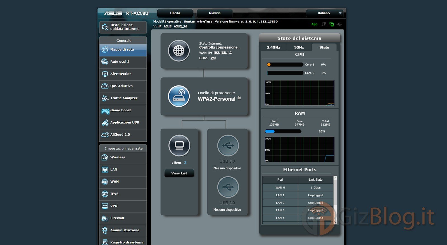Click the Impostazioni avanzate section header
The image size is (447, 245).
tap(123, 148)
